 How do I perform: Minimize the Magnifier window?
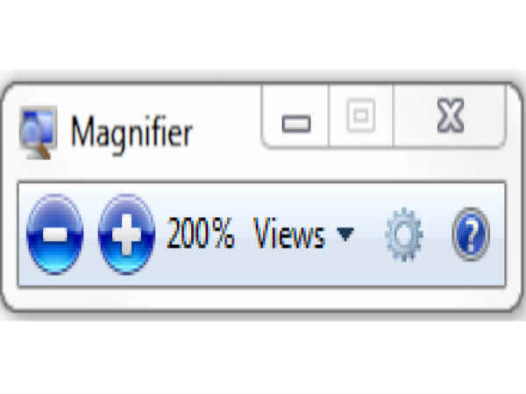click(295, 116)
